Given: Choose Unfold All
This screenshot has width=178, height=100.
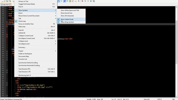Looking at the screenshot, I should pyautogui.click(x=36, y=33).
